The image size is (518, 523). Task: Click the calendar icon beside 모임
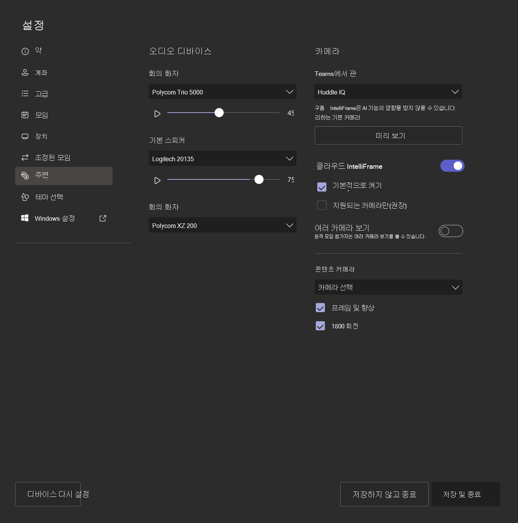click(25, 115)
